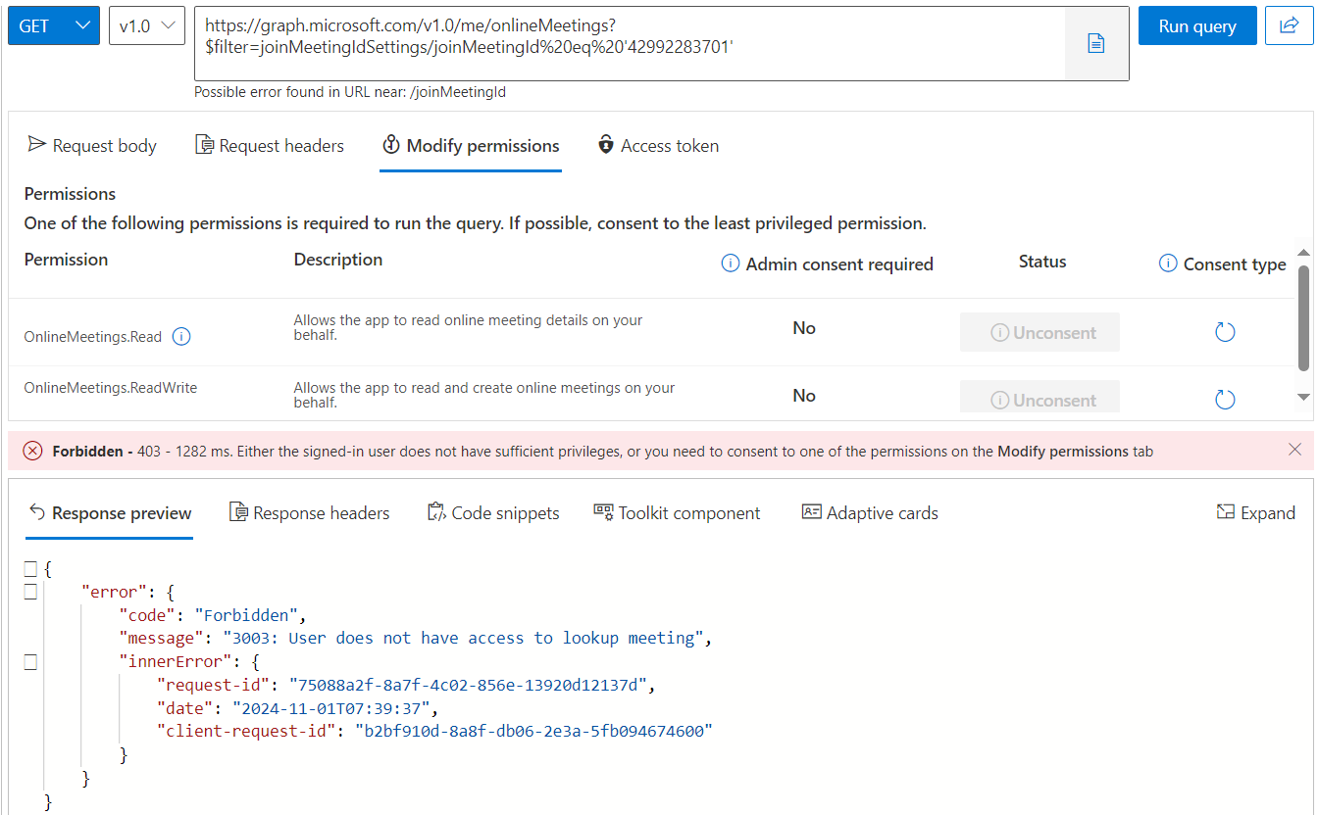Screen dimensions: 1318x815
Task: Click the date value 2024-11-01T07:39:37
Action: click(x=333, y=708)
